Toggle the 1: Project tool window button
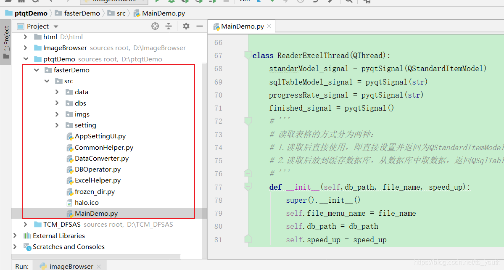The height and width of the screenshot is (270, 504). (x=6, y=42)
